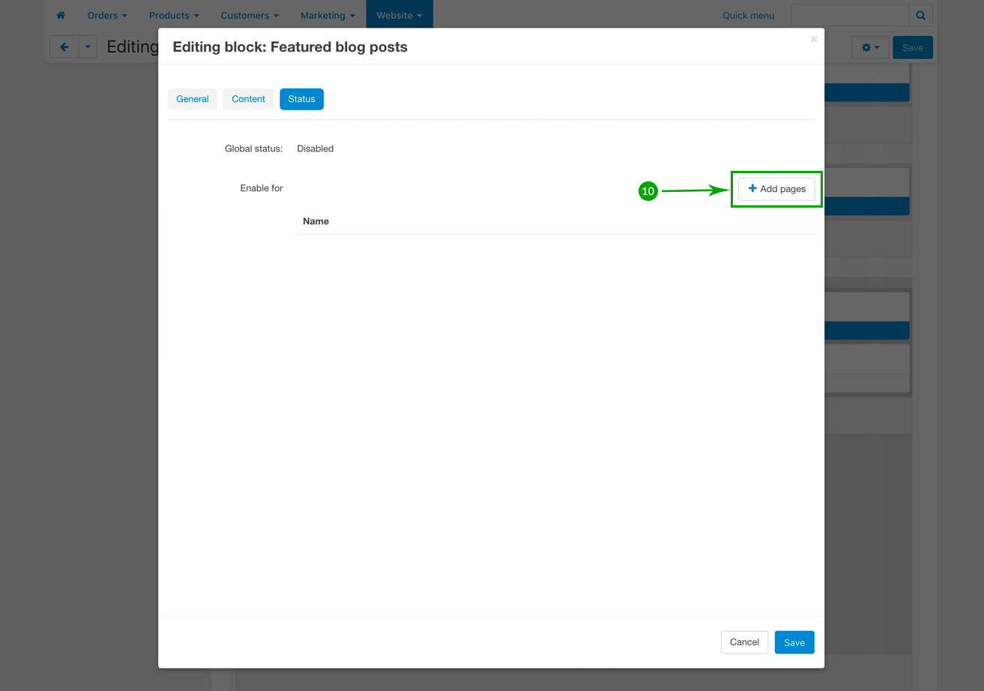Open the gear settings menu

[870, 47]
